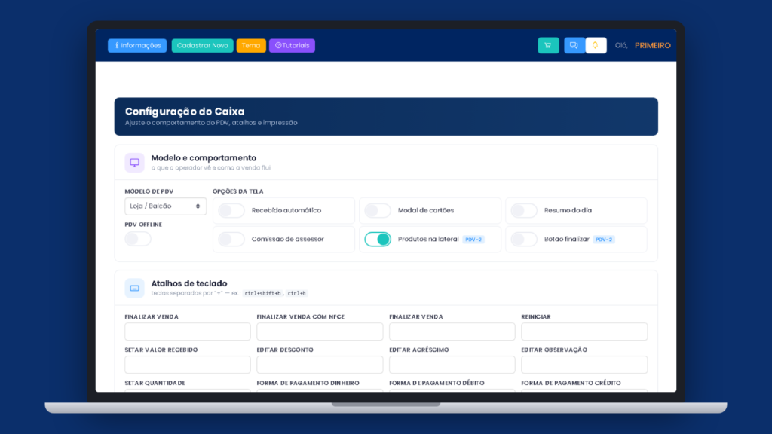The width and height of the screenshot is (772, 434).
Task: Open the Tema button
Action: point(251,45)
